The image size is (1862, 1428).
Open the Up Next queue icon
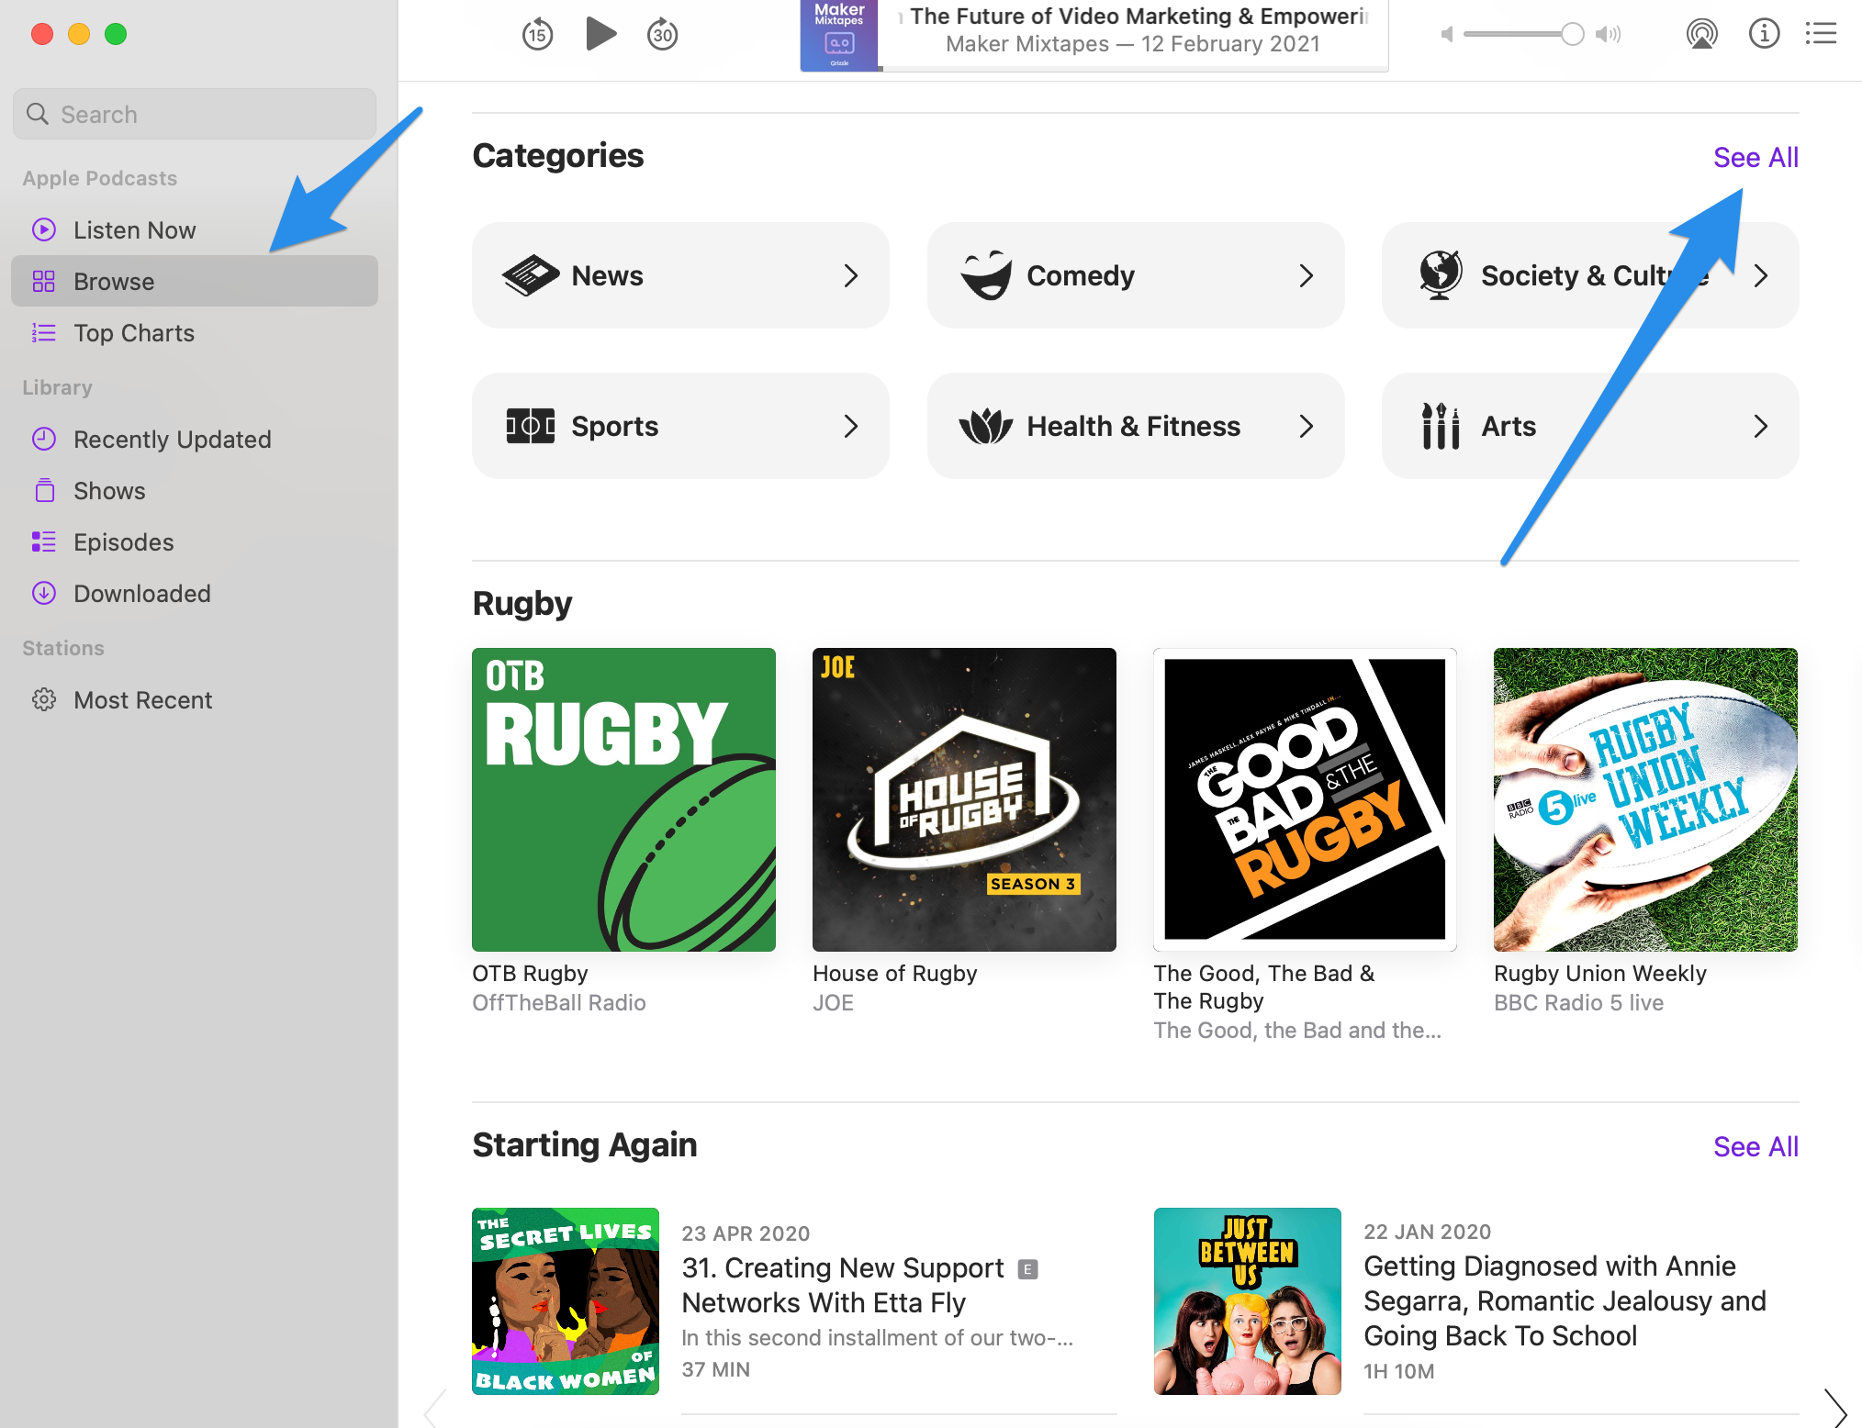(1821, 34)
